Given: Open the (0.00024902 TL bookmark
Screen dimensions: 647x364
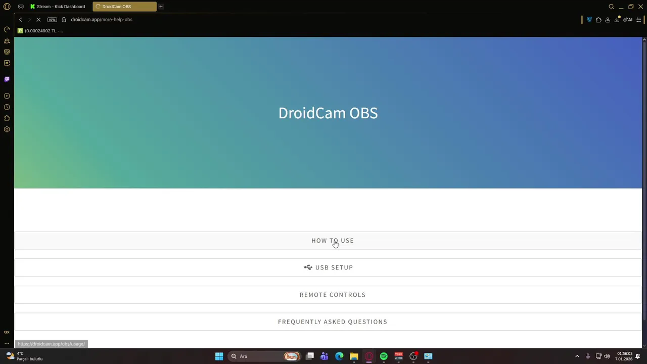Looking at the screenshot, I should click(40, 31).
